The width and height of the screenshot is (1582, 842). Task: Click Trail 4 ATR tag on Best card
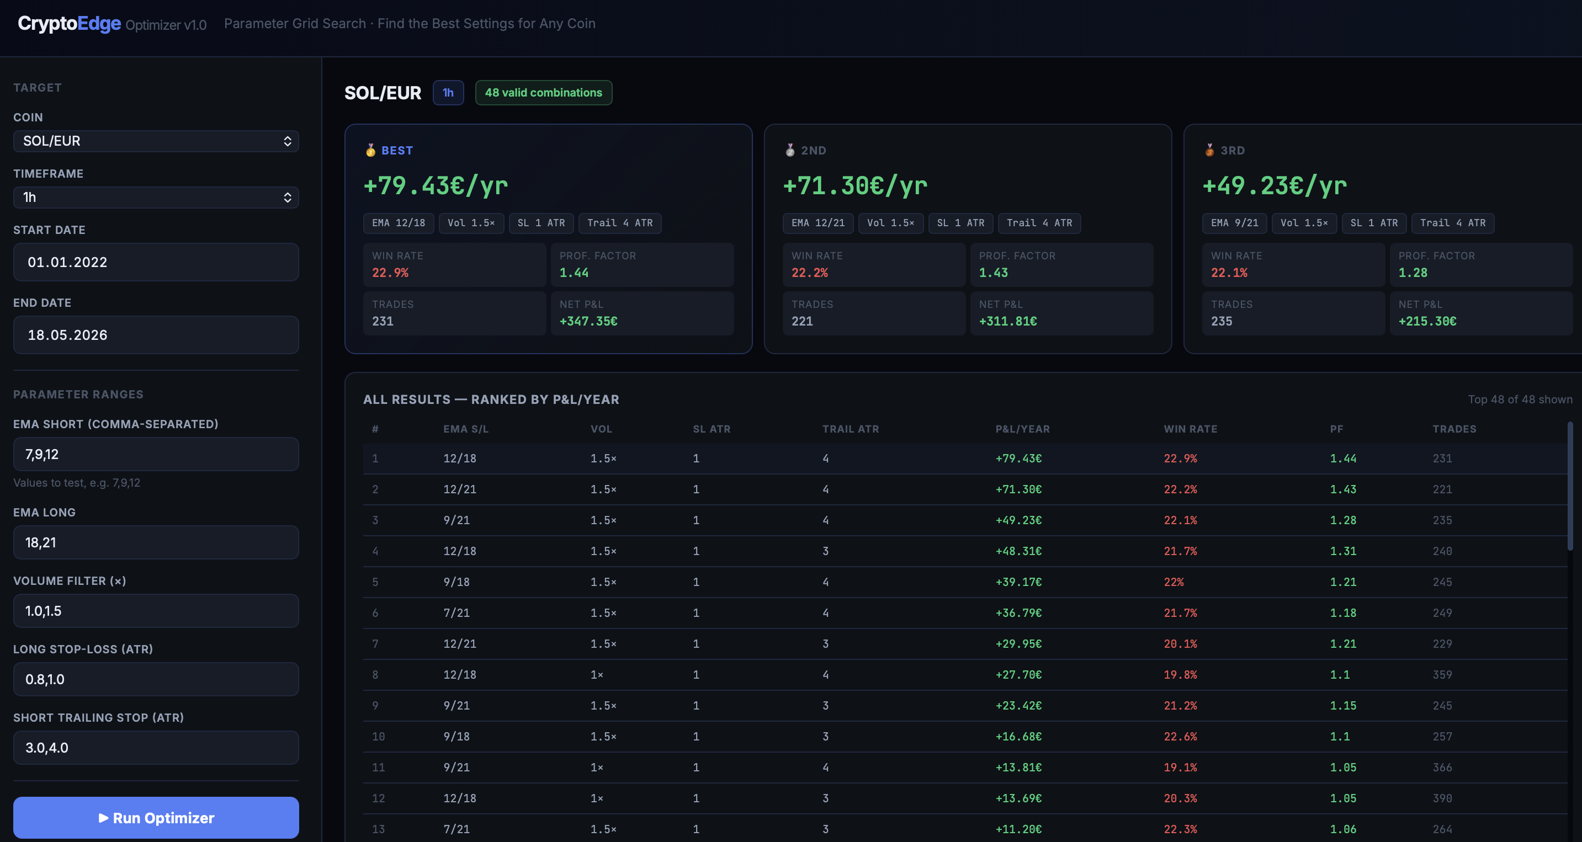click(620, 223)
